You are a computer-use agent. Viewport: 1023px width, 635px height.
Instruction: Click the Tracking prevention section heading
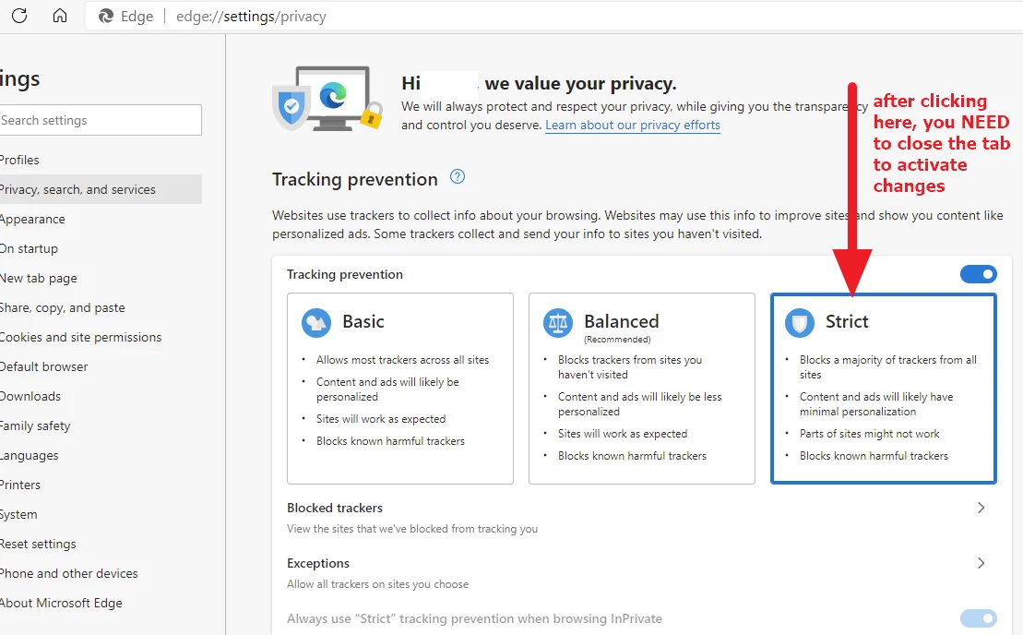pyautogui.click(x=355, y=179)
